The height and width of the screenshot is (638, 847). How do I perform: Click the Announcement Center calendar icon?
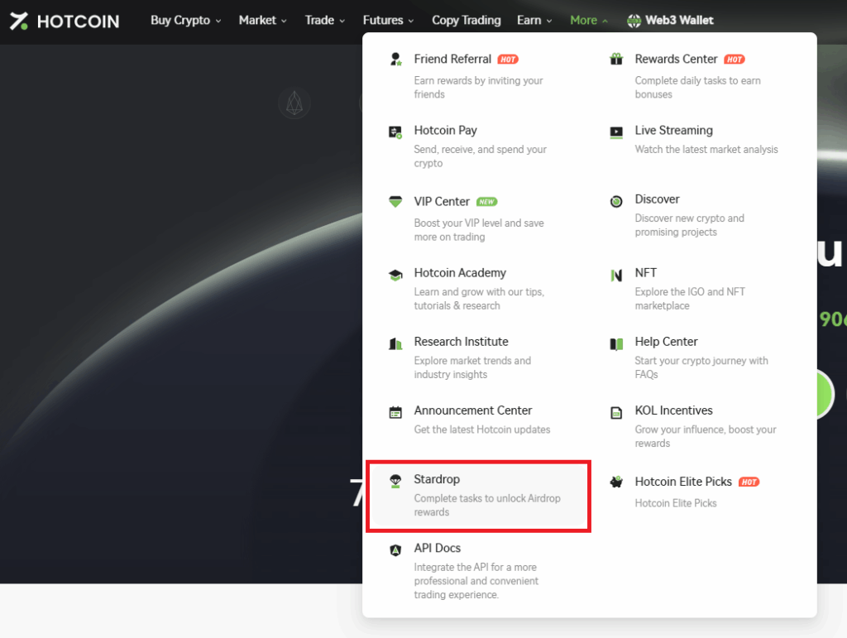click(x=395, y=413)
